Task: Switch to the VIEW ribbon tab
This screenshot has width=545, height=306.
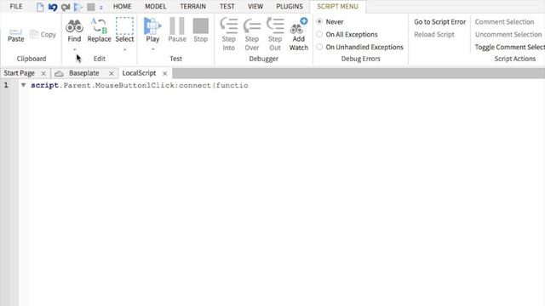Action: pyautogui.click(x=255, y=6)
